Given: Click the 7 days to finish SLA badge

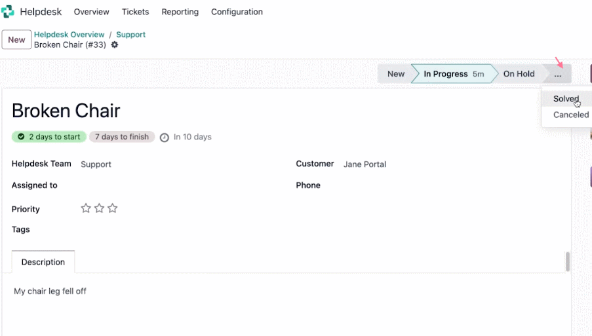Looking at the screenshot, I should click(x=121, y=137).
